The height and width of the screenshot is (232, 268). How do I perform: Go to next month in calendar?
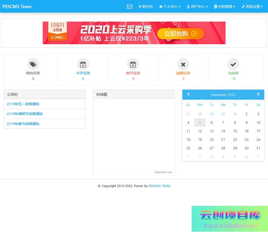click(258, 94)
